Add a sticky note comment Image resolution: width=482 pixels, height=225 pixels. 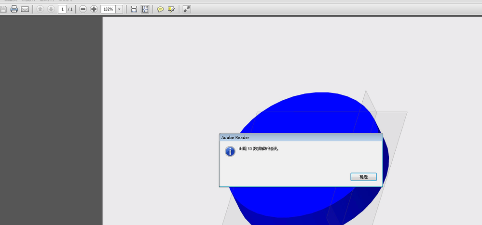tap(160, 9)
